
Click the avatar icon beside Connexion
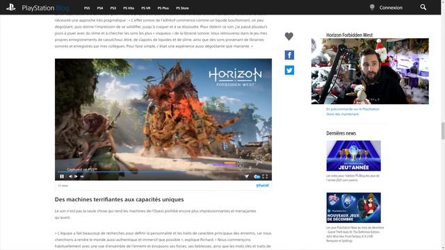point(372,8)
